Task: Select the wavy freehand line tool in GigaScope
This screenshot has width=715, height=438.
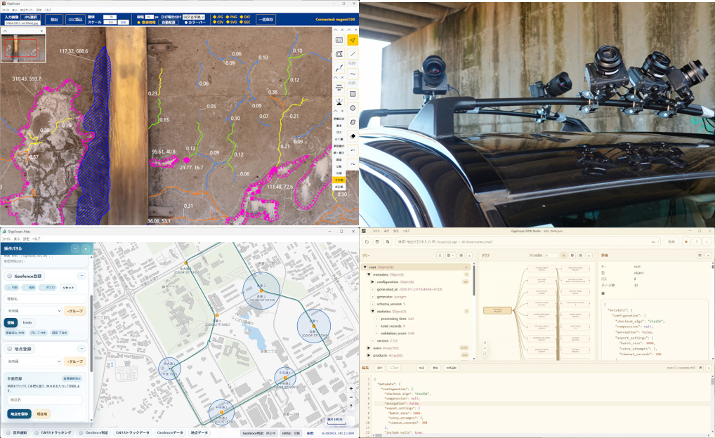Action: point(353,74)
